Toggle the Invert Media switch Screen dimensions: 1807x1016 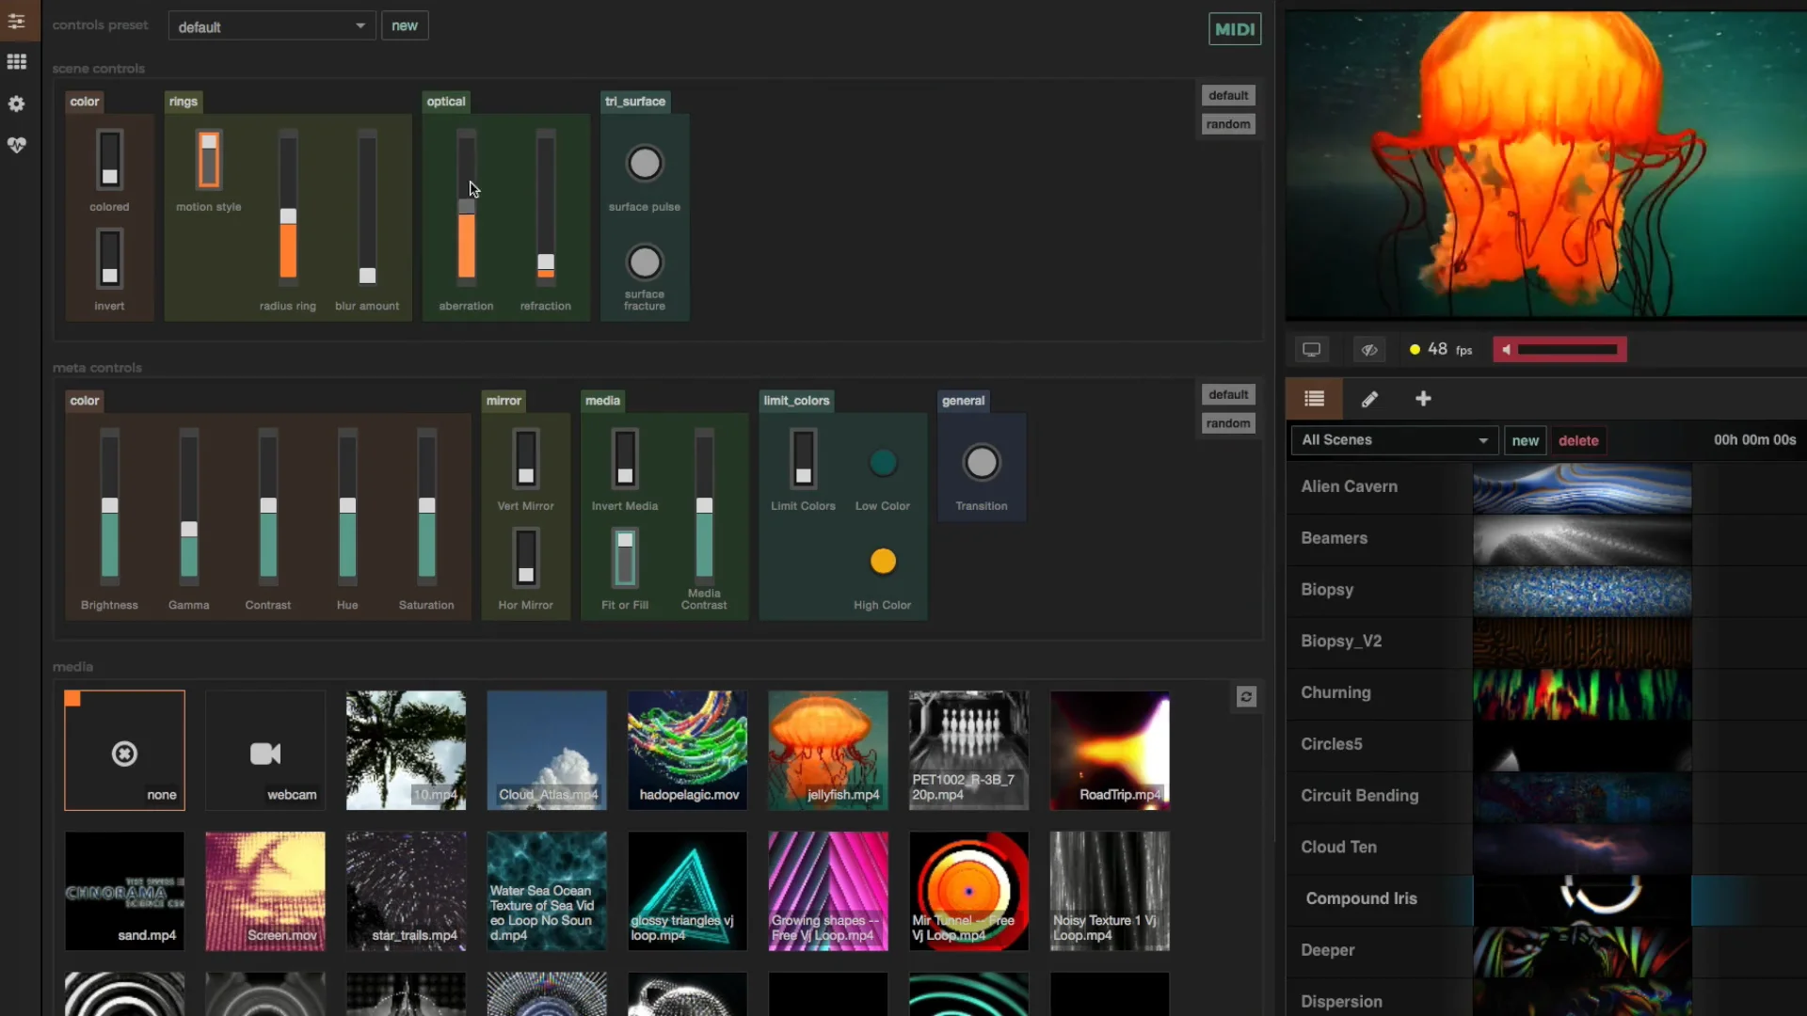click(625, 458)
